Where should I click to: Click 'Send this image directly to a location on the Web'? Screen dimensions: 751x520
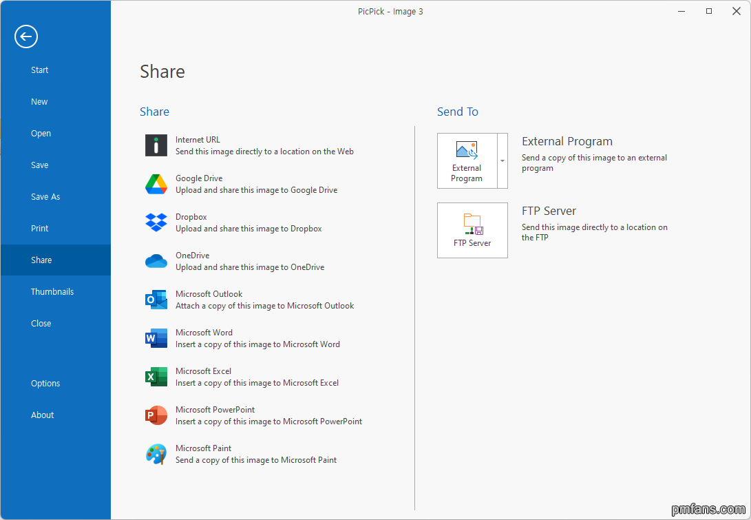click(x=264, y=152)
